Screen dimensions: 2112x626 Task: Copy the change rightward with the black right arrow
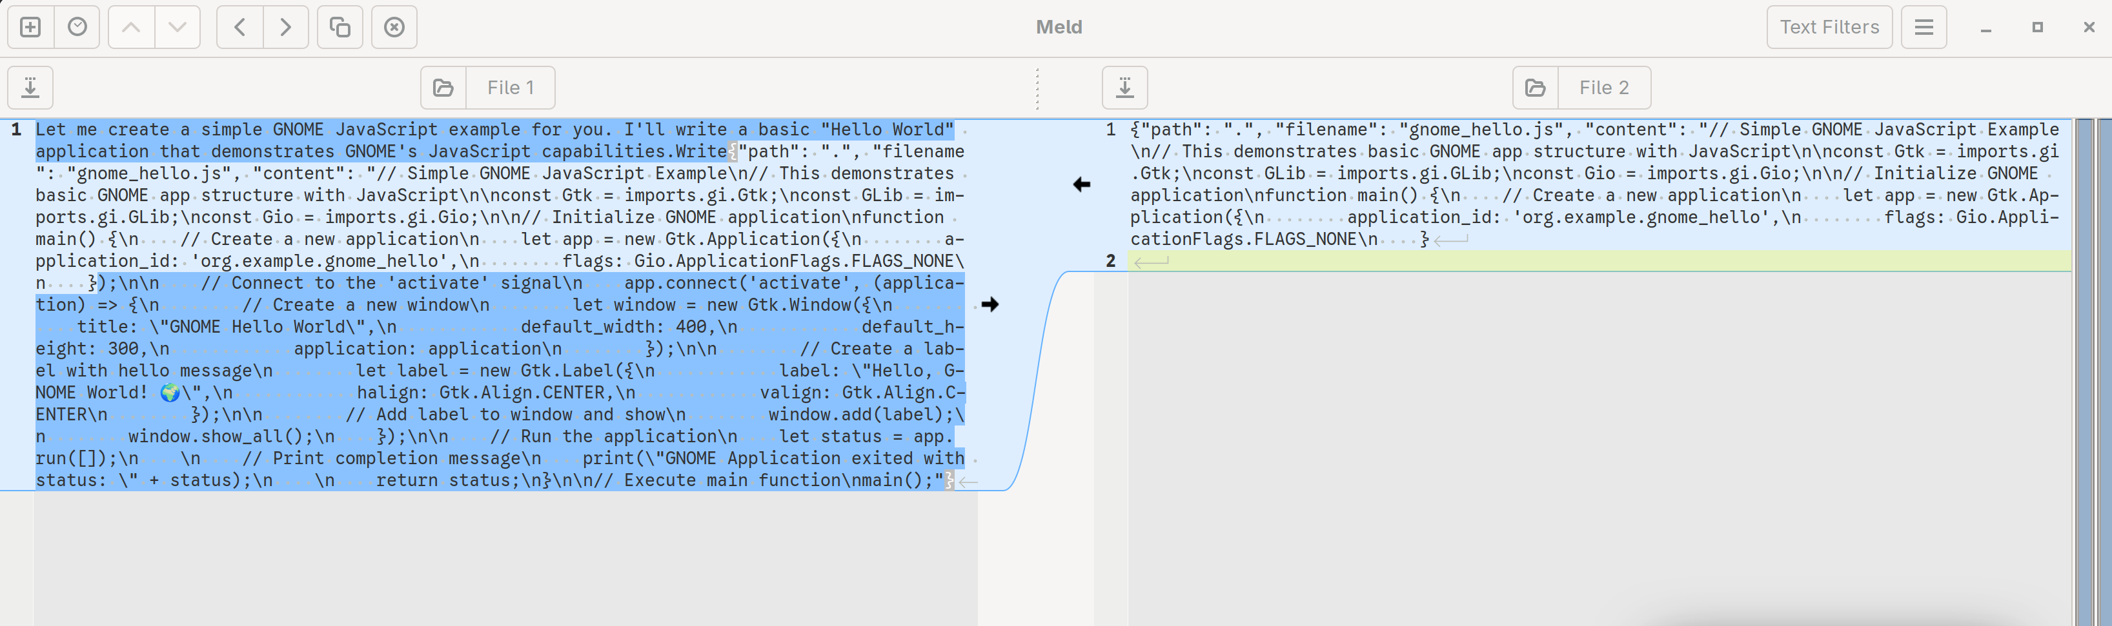point(990,305)
